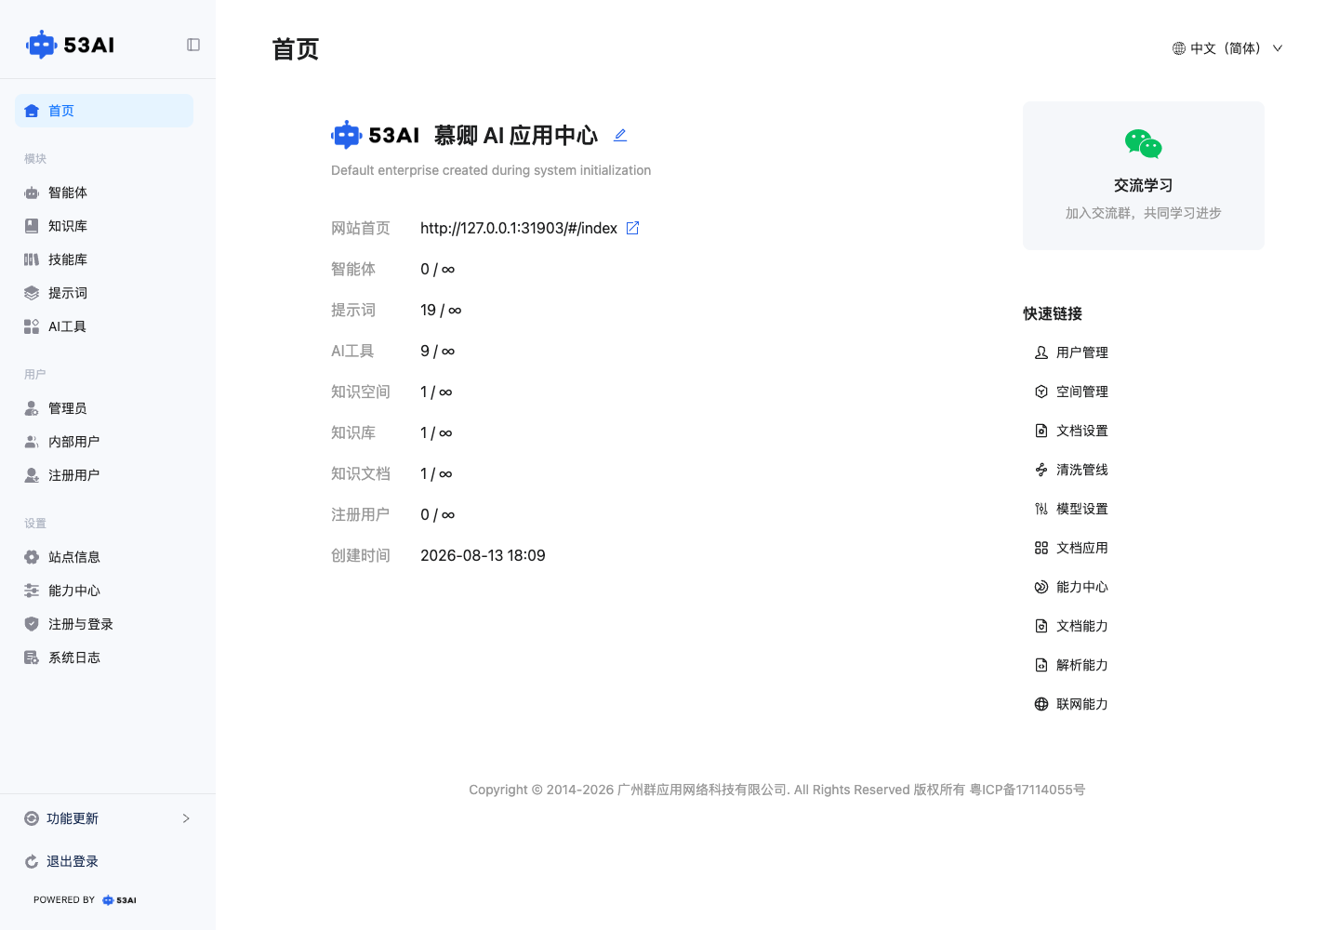Open the 联网能力 quick link
This screenshot has height=930, width=1339.
[1071, 704]
